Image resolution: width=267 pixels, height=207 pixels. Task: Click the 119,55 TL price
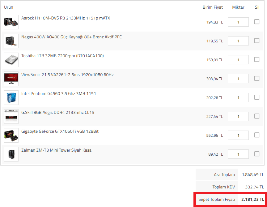pyautogui.click(x=214, y=41)
